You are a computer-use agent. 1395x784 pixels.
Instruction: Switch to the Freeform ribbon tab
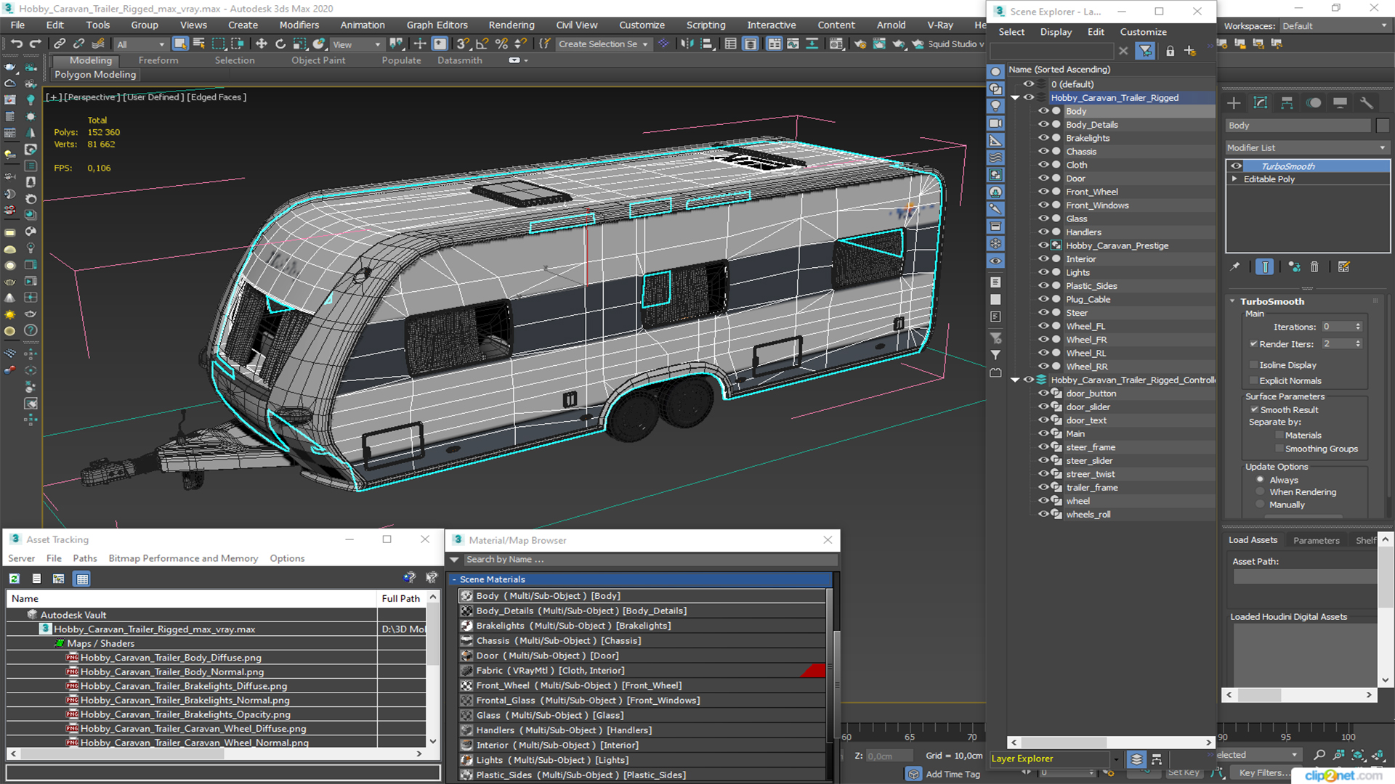[x=158, y=60]
